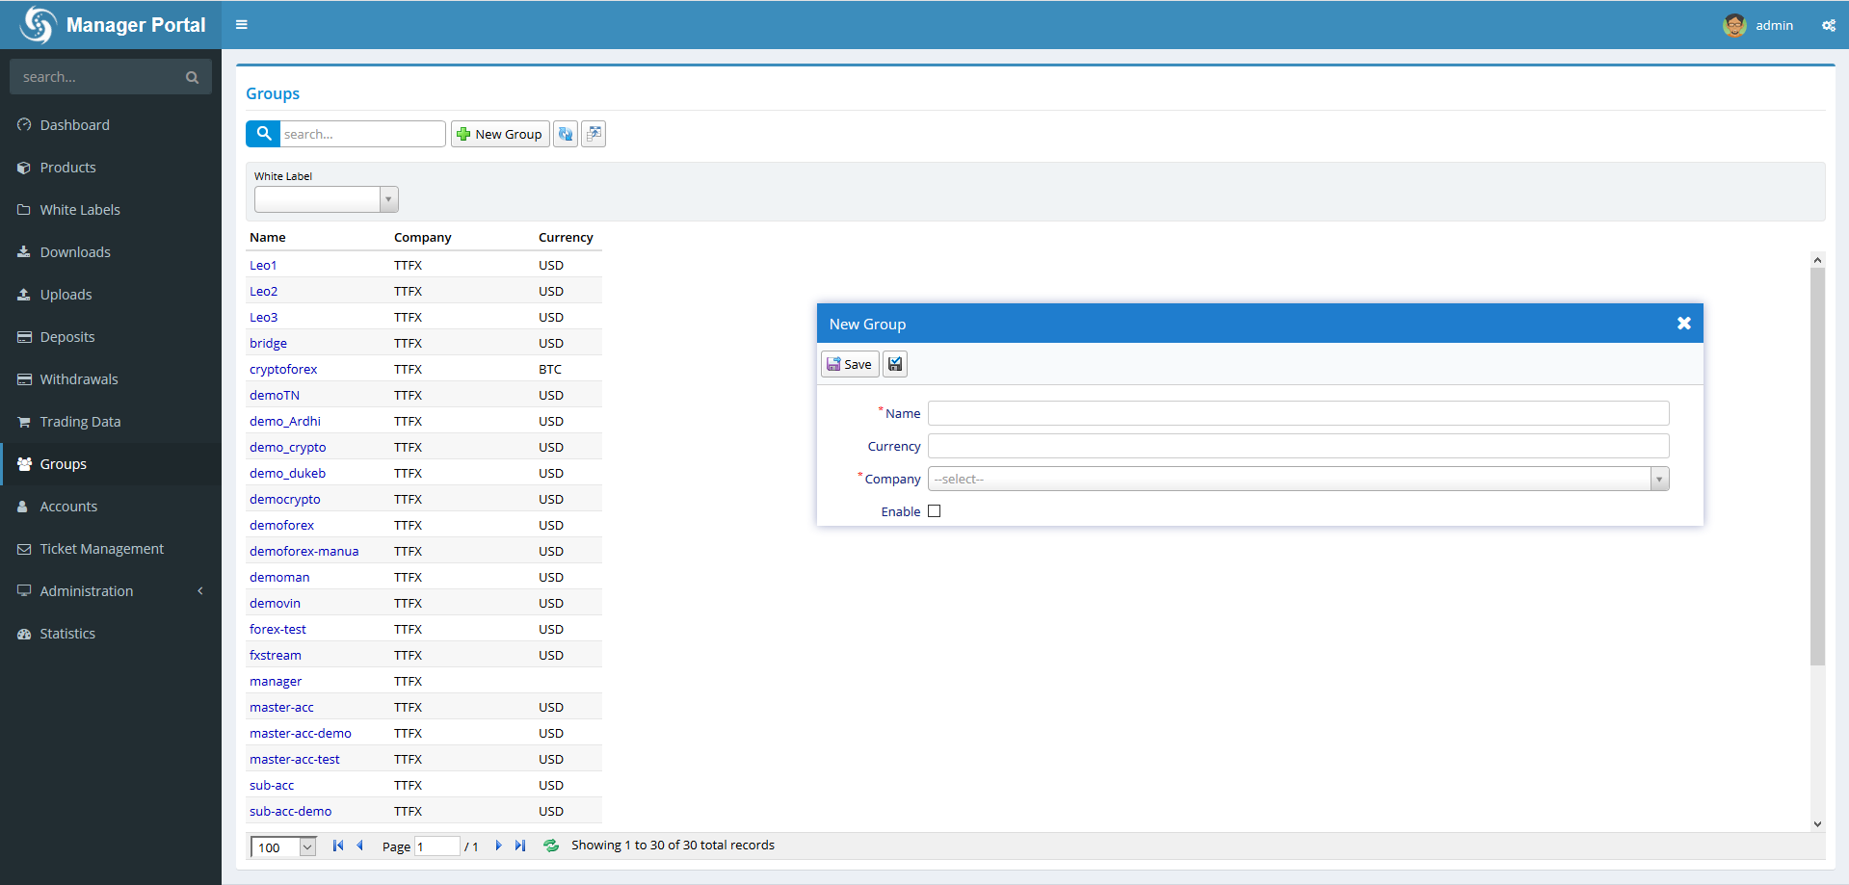Open the Company select dropdown
This screenshot has height=885, width=1849.
point(1297,479)
